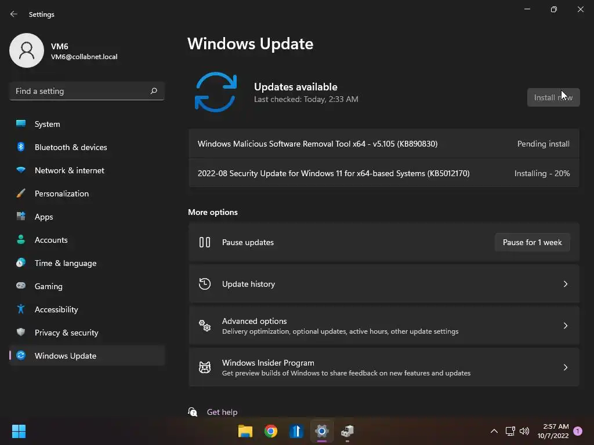Click Windows Insider Program title text
The width and height of the screenshot is (594, 445).
268,363
